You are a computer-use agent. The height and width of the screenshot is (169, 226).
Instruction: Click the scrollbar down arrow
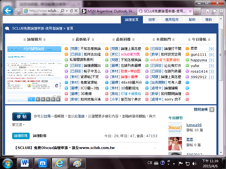[x=221, y=153]
